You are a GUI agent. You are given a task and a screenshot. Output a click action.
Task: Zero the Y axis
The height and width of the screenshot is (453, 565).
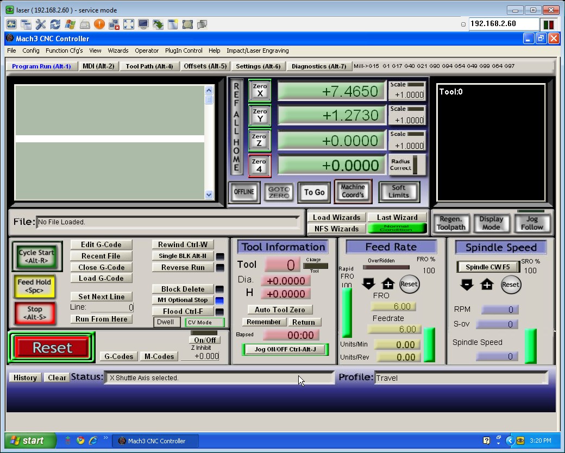pyautogui.click(x=260, y=115)
